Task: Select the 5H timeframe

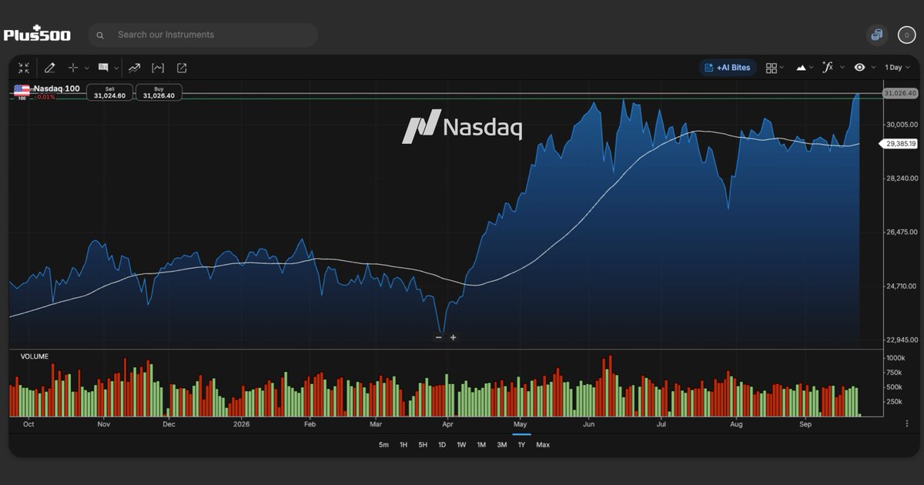Action: pos(423,445)
